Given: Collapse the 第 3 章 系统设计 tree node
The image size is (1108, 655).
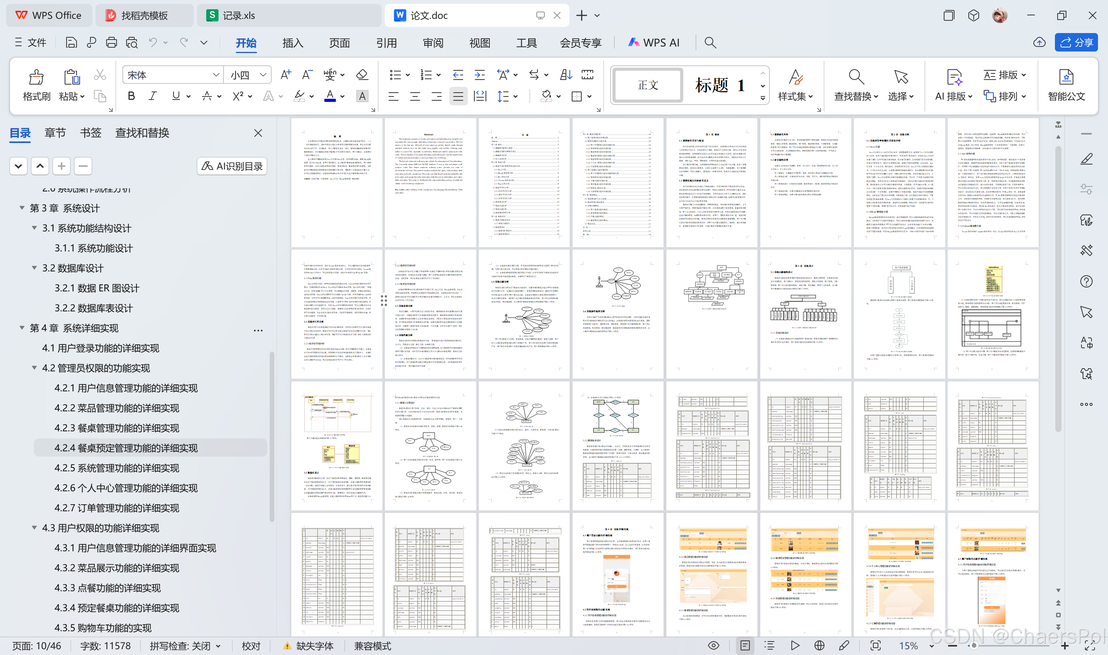Looking at the screenshot, I should tap(22, 208).
